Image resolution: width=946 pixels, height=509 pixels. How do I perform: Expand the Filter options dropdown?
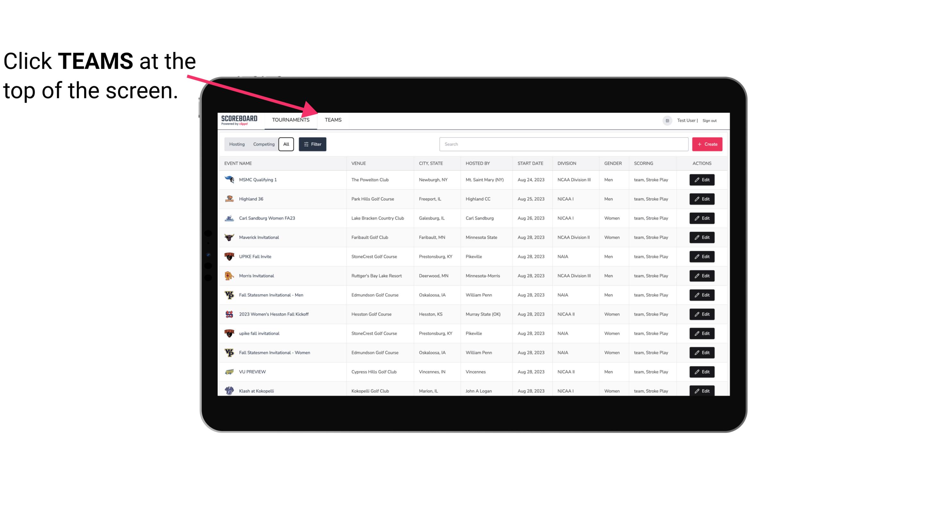coord(313,144)
